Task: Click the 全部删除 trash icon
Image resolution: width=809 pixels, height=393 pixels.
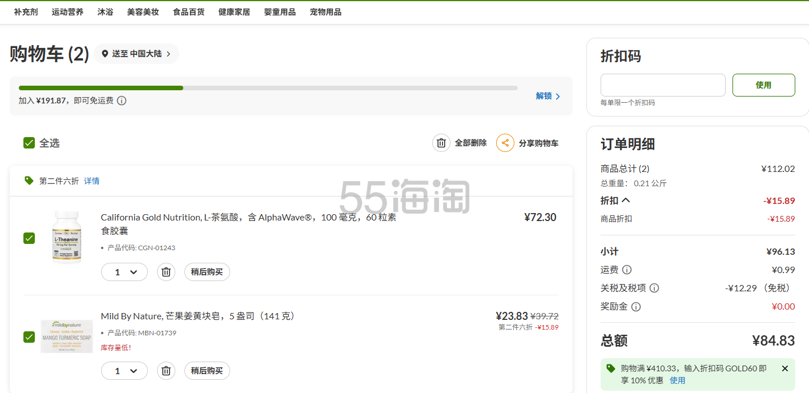Action: pos(441,143)
